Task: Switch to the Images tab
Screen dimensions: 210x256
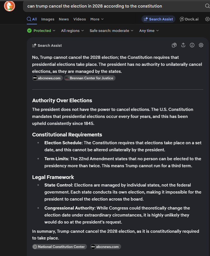Action: 48,19
